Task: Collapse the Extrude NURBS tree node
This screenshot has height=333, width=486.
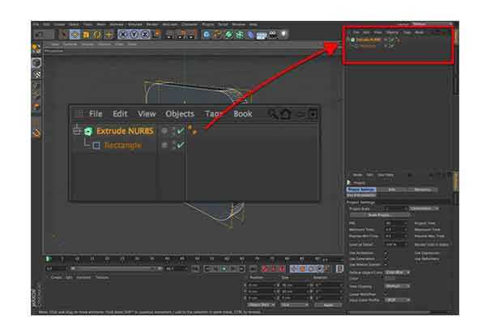Action: (x=77, y=130)
